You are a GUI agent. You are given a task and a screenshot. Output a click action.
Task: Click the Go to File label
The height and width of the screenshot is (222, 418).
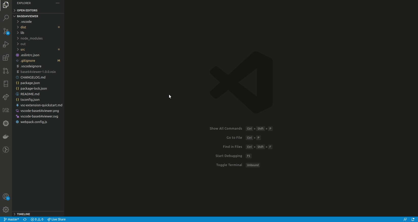(234, 138)
